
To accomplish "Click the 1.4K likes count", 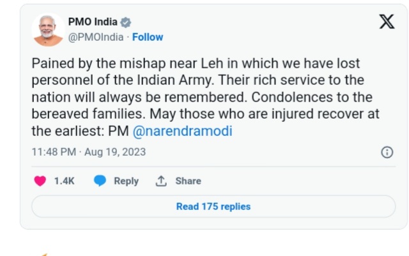I will (64, 181).
